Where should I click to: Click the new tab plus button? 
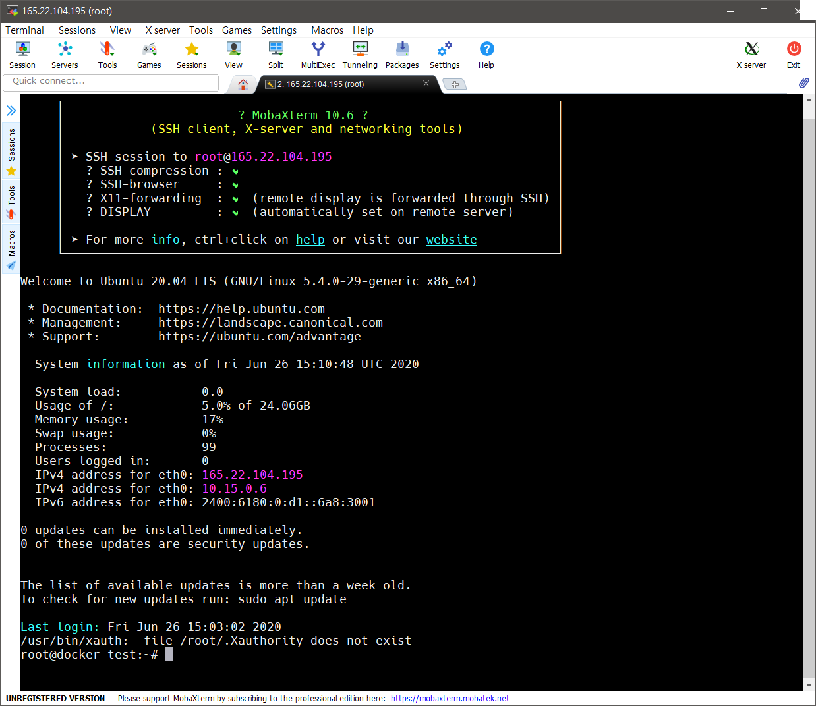pos(455,84)
